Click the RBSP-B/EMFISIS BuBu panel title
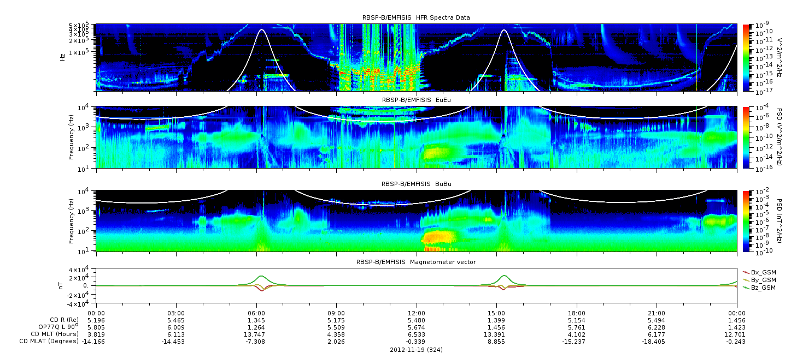The height and width of the screenshot is (359, 791). (416, 184)
